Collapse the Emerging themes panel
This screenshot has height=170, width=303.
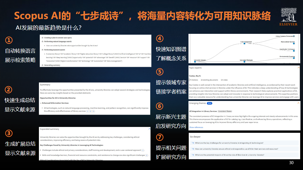coord(298,103)
